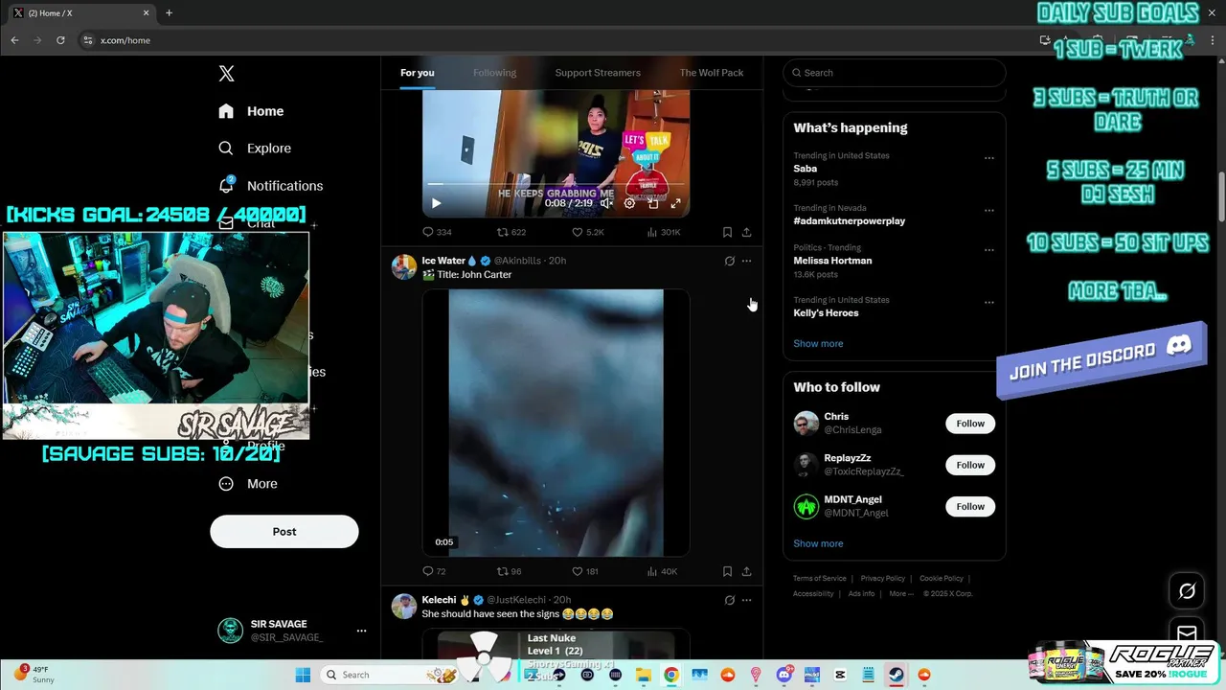View Ice Water post 40K views analytics
Screen dimensions: 1226x690
pyautogui.click(x=662, y=571)
